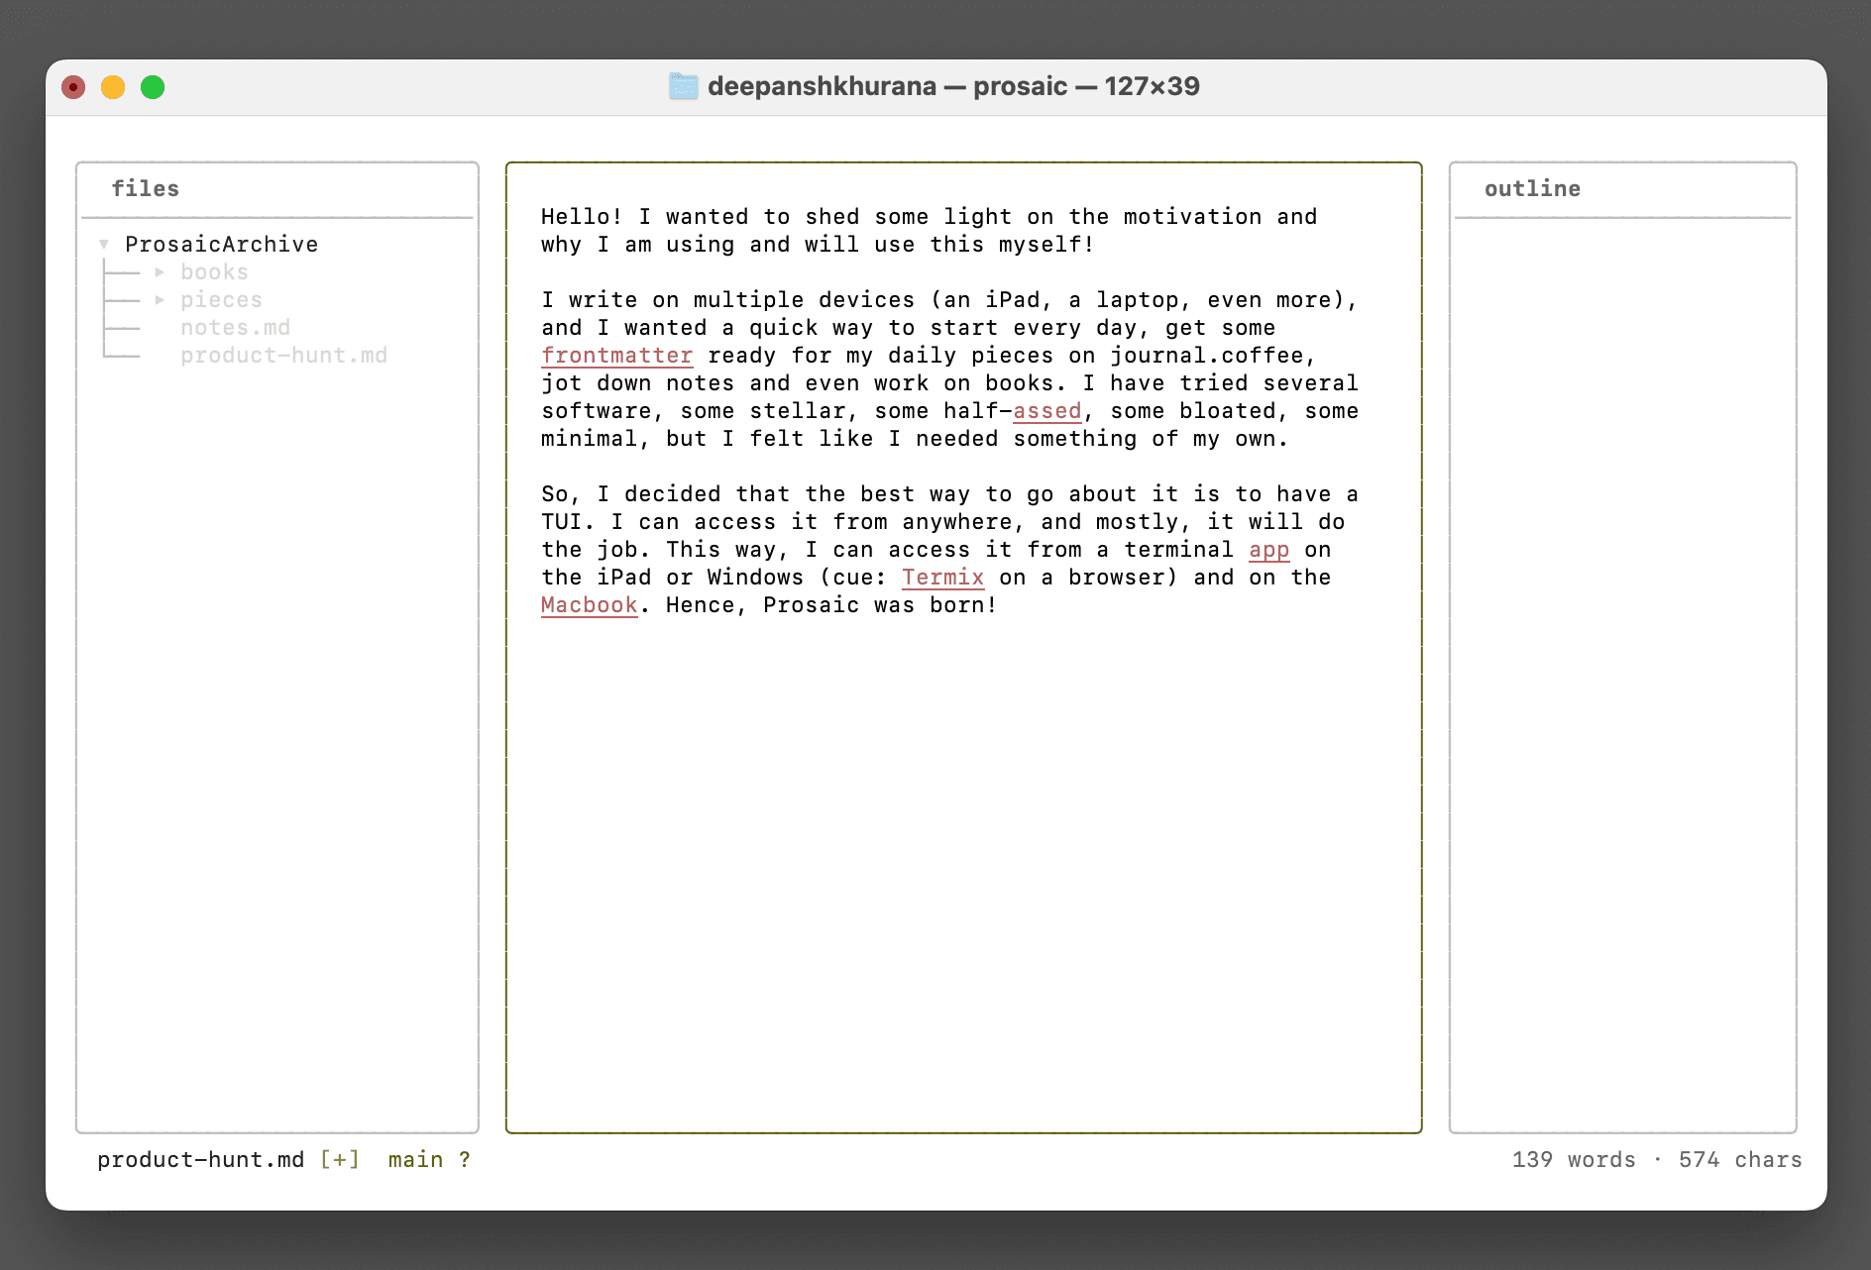Image resolution: width=1871 pixels, height=1270 pixels.
Task: Click the main branch indicator
Action: (415, 1159)
